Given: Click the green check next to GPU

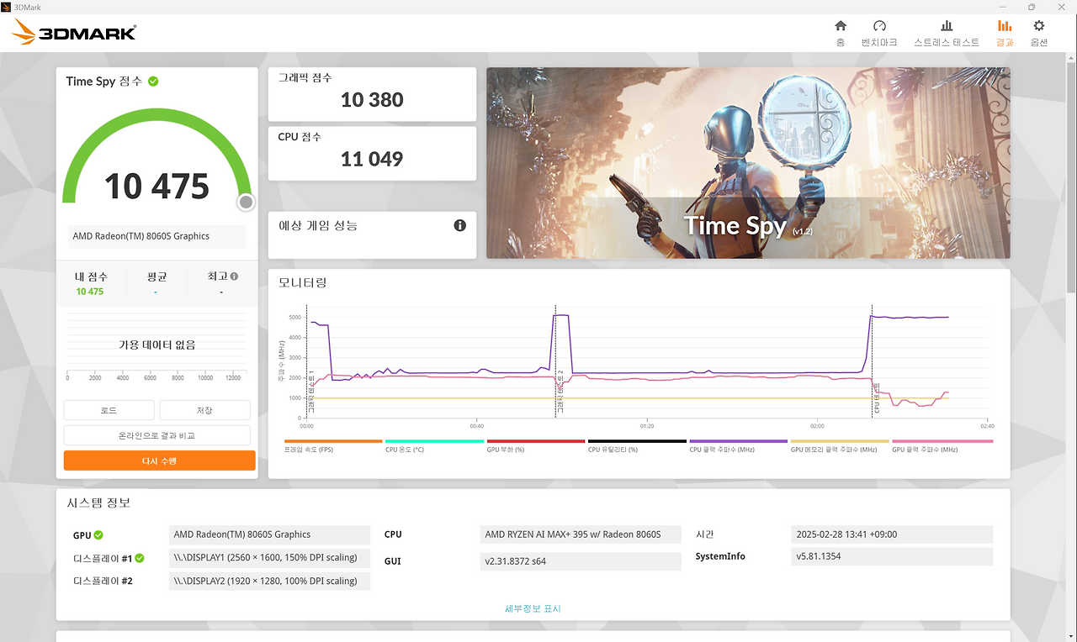Looking at the screenshot, I should 98,534.
